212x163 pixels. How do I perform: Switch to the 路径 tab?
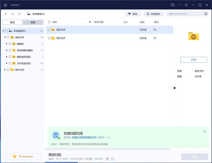tap(12, 22)
